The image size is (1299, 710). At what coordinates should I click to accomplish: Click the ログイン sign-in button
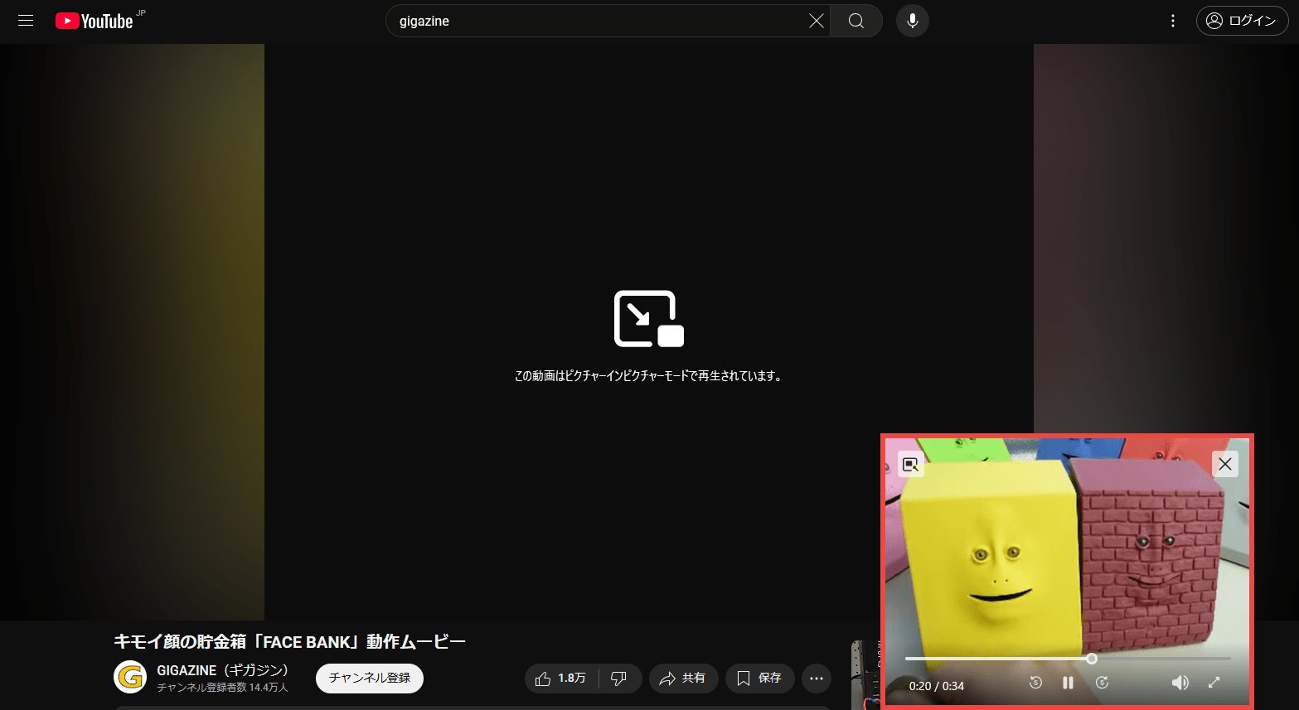(x=1241, y=22)
